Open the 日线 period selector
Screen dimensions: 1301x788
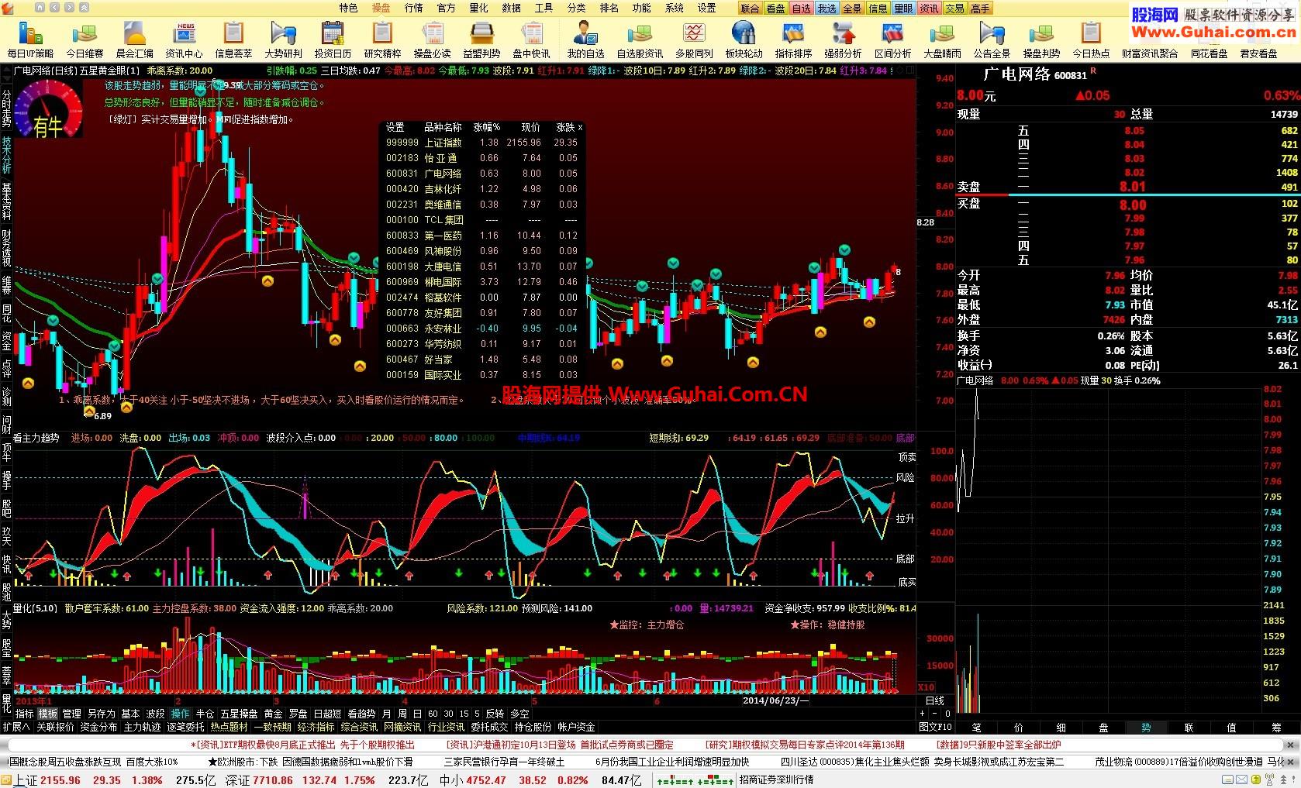(x=936, y=700)
